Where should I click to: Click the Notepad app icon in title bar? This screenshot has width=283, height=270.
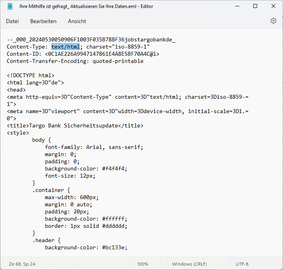(x=10, y=6)
